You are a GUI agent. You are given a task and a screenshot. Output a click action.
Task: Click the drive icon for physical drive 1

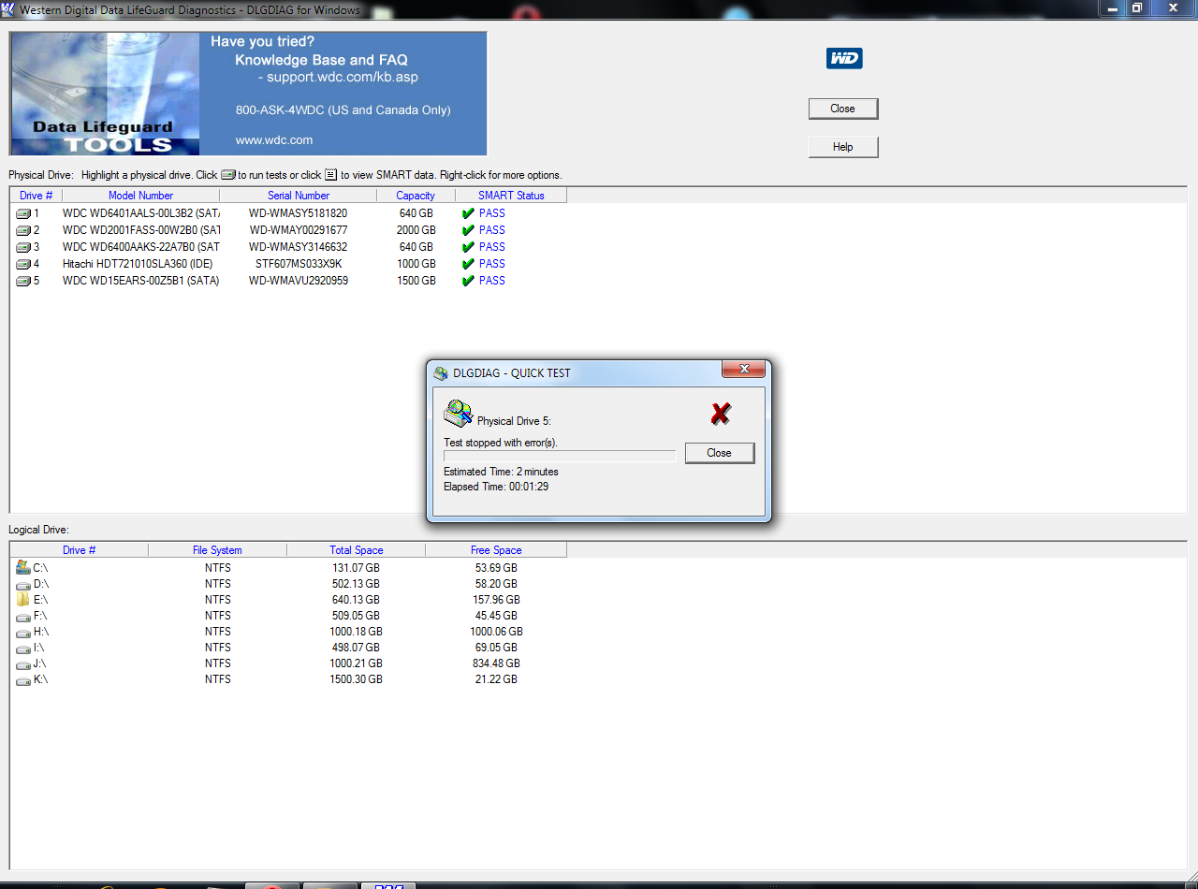coord(23,213)
